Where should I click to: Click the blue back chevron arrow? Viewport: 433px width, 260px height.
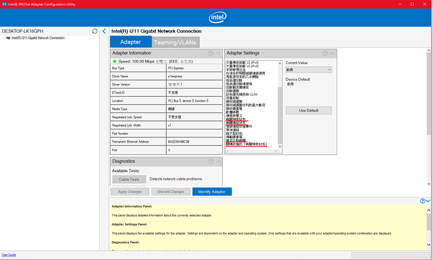tap(104, 31)
